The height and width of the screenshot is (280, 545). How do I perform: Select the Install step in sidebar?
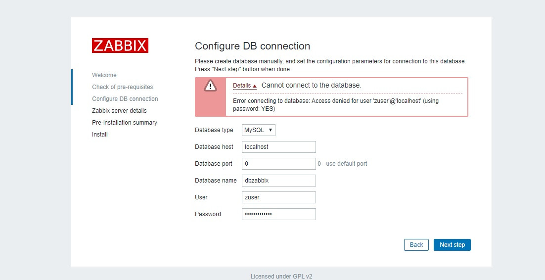100,135
